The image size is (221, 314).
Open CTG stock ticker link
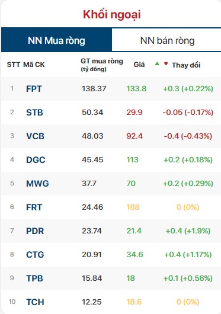click(35, 255)
